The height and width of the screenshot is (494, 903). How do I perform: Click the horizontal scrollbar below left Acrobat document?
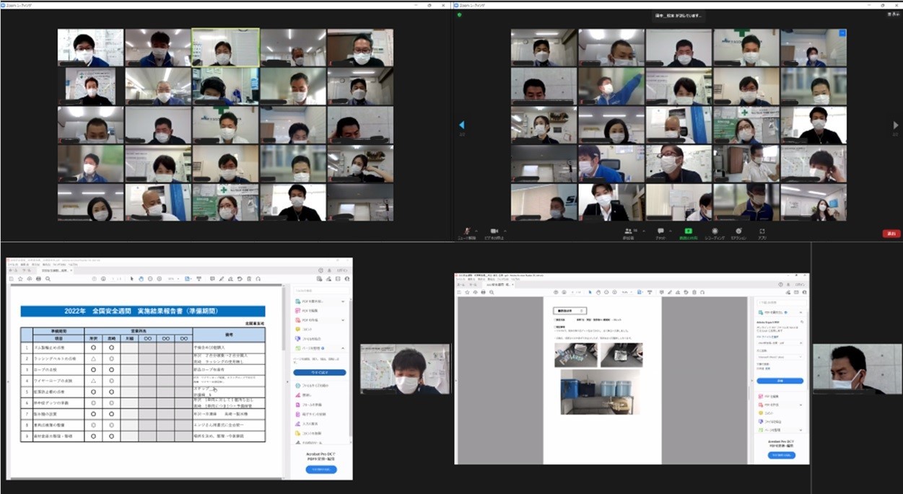click(x=144, y=477)
